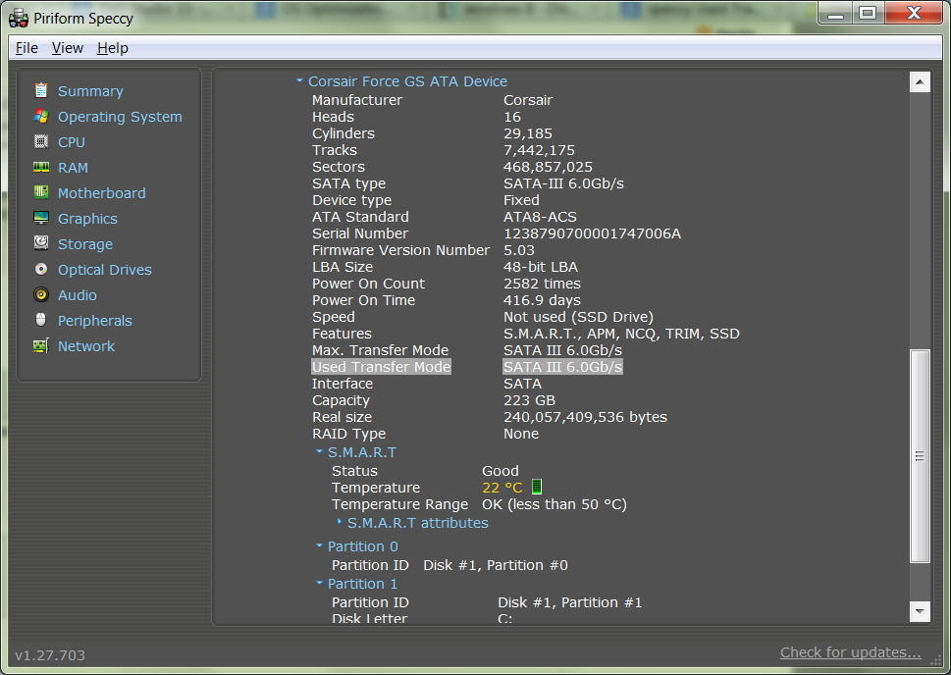The image size is (951, 675).
Task: Open the Help menu
Action: (x=113, y=48)
